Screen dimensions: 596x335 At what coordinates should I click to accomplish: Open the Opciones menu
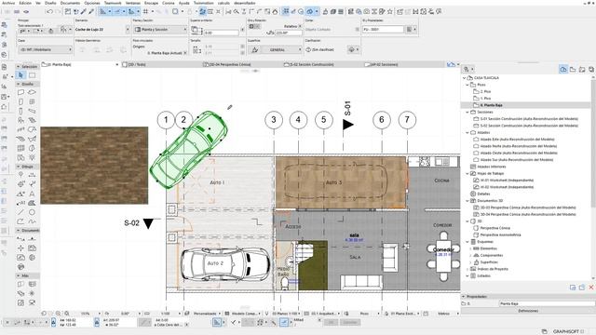[x=92, y=3]
